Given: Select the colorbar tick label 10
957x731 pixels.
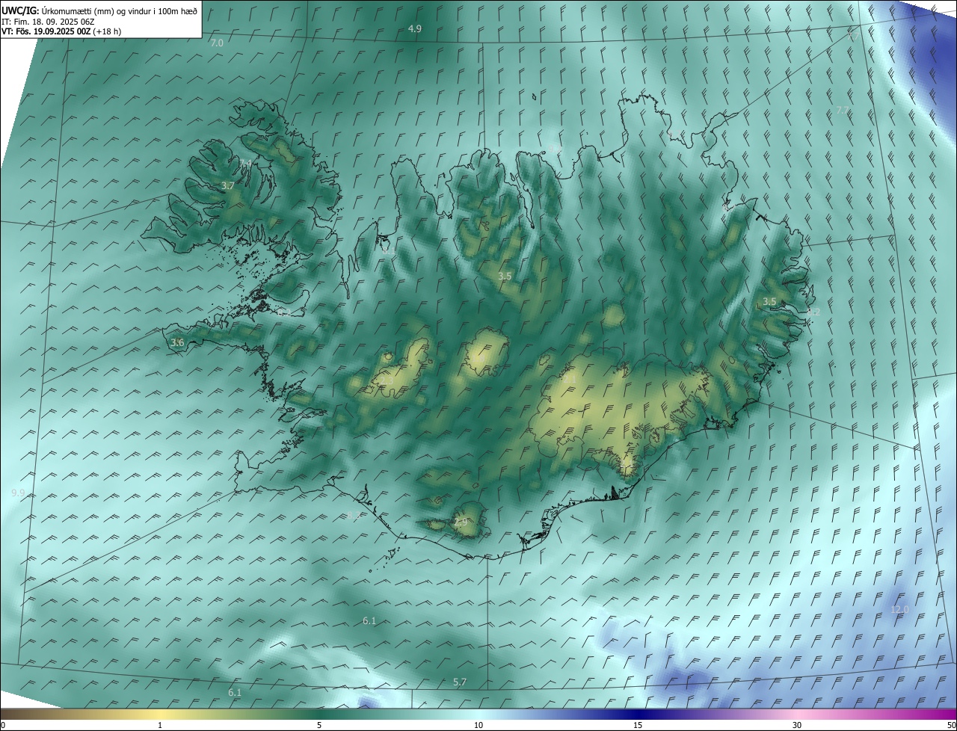Looking at the screenshot, I should 478,725.
